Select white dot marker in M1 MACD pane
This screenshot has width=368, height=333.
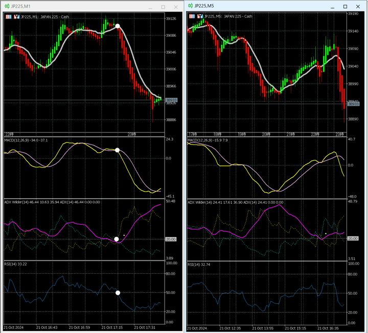[117, 150]
